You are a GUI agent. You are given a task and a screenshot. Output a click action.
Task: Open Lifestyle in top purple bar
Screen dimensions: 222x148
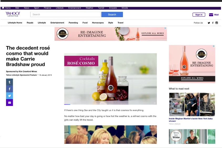point(60,8)
